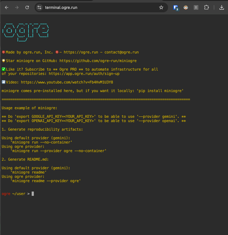Open the YouTube video link

[67, 82]
